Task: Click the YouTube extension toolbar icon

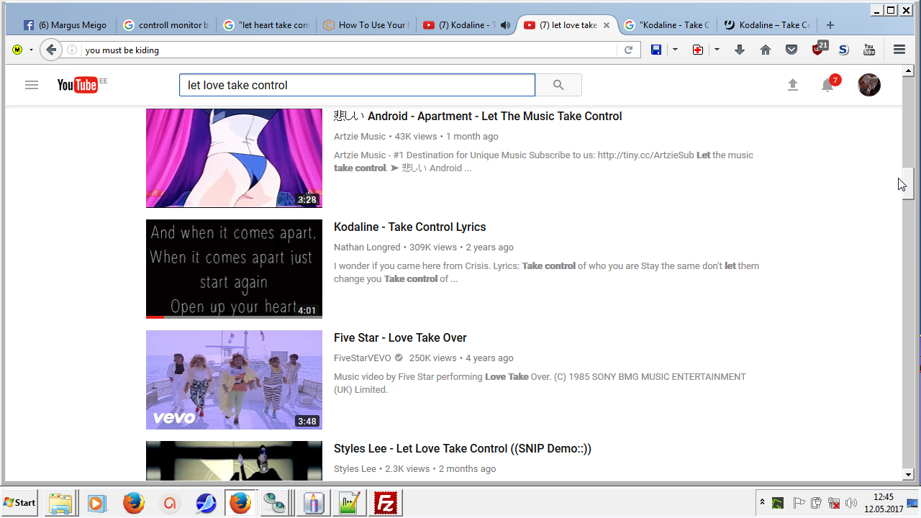Action: click(869, 50)
